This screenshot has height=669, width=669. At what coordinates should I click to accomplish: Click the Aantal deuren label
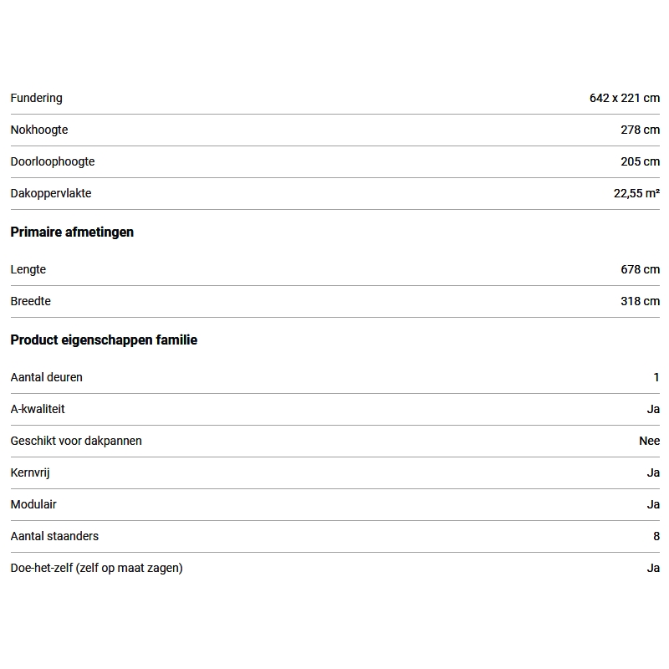(47, 377)
